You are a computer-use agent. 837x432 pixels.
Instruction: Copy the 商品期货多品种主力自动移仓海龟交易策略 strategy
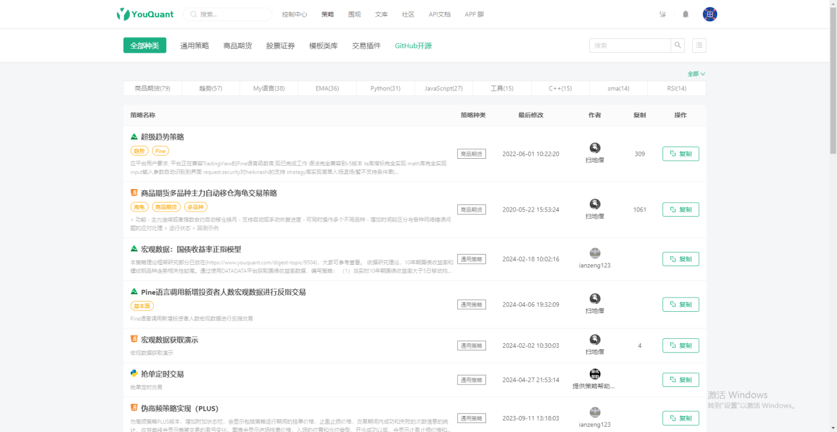pos(681,210)
